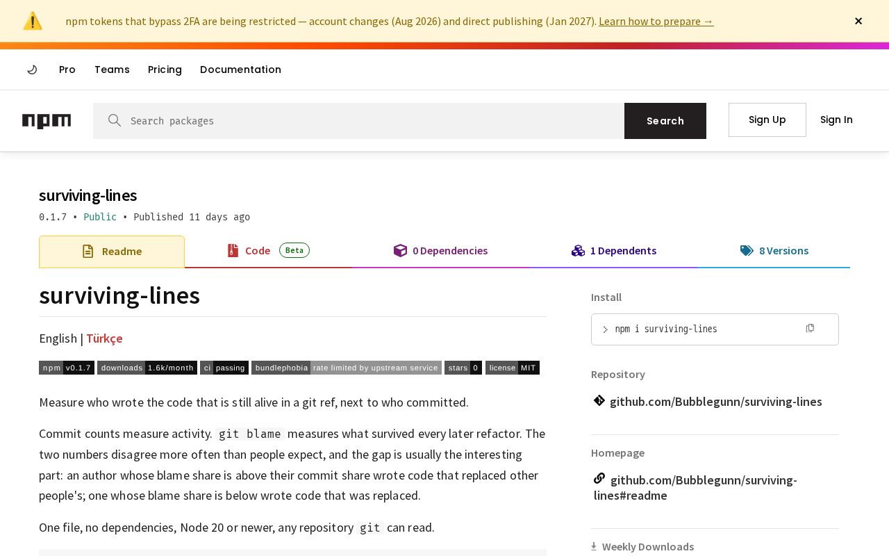Switch to the 0 Dependencies tab

(440, 251)
